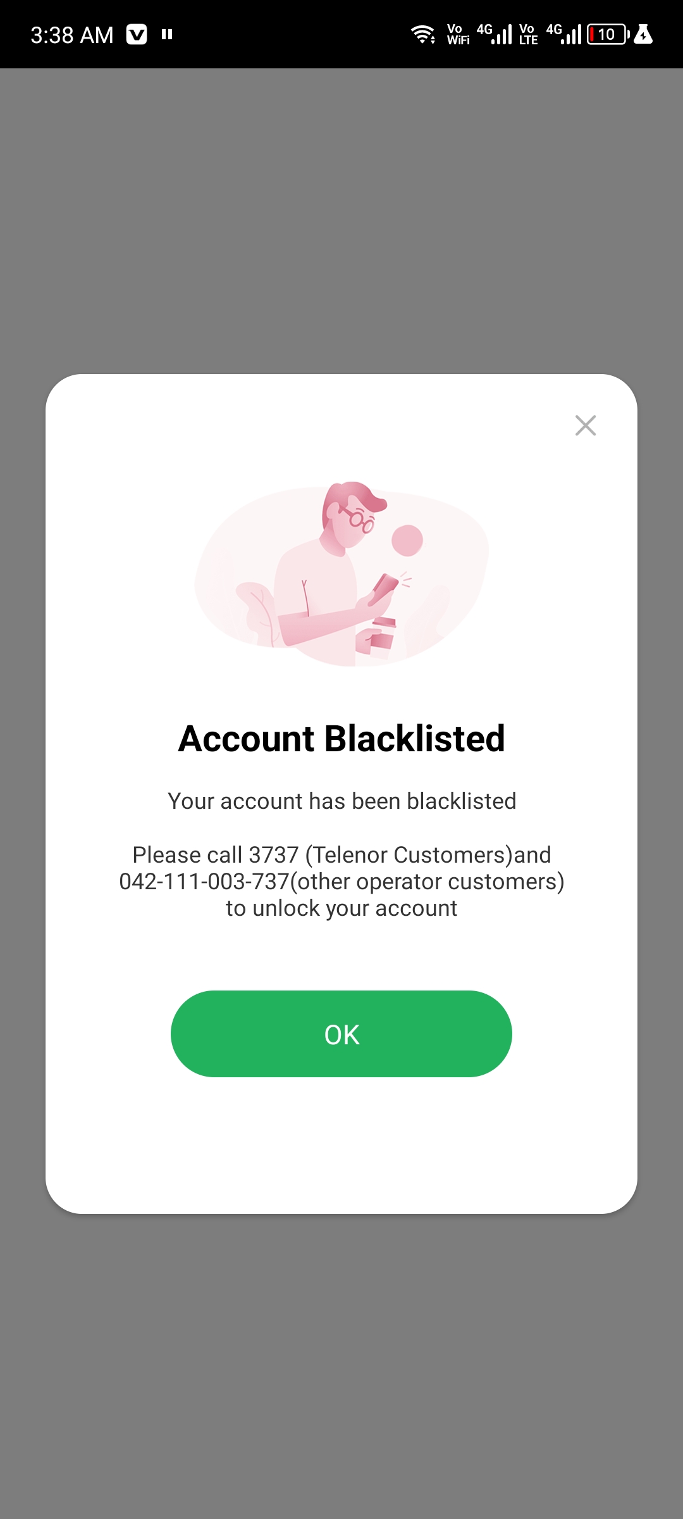Tap the pink circle in the illustration

(x=407, y=541)
